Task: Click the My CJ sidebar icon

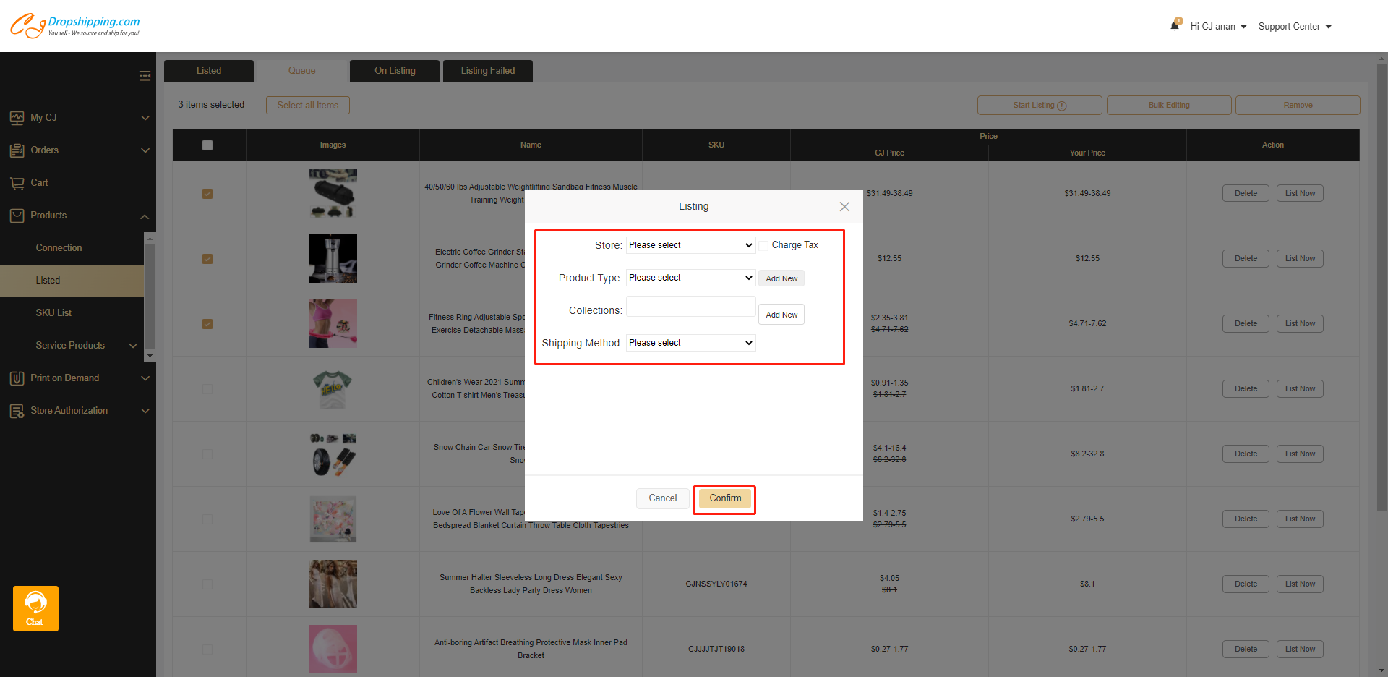Action: click(17, 118)
